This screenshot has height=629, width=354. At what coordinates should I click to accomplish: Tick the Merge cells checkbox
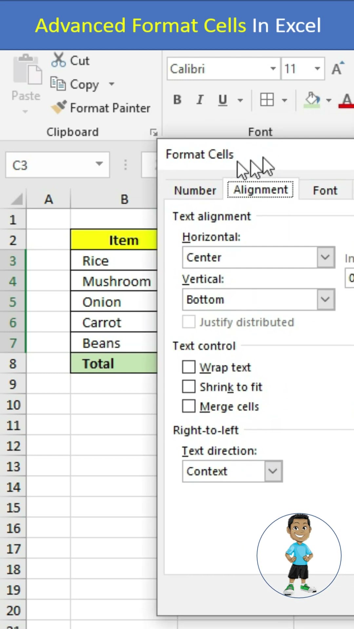[x=189, y=406]
